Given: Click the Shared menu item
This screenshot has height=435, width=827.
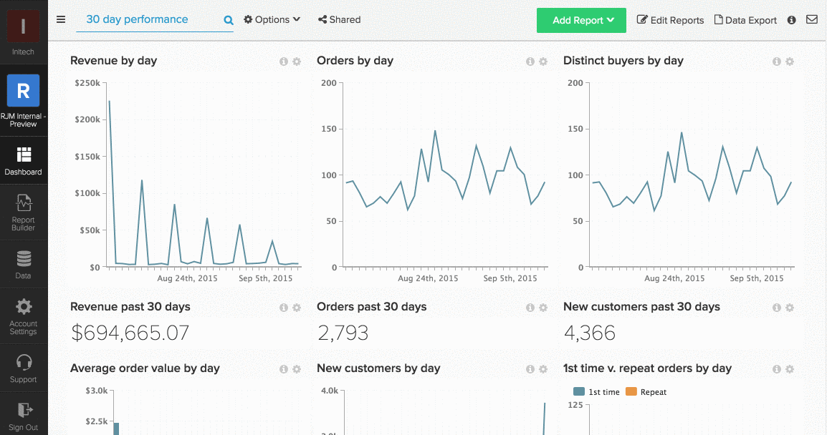Looking at the screenshot, I should coord(339,20).
